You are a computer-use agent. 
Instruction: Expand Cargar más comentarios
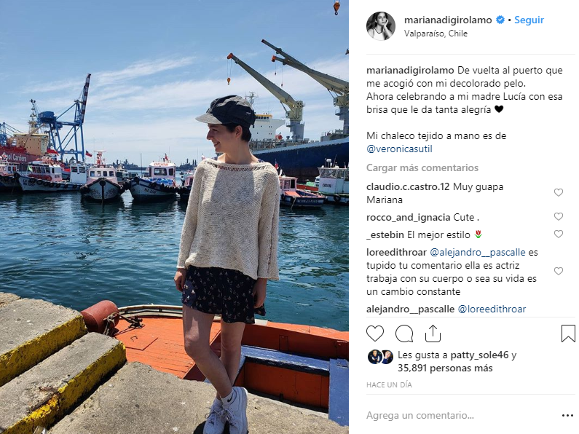[422, 168]
